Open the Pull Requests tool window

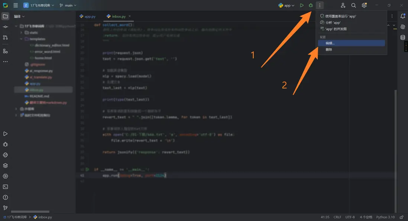(5, 38)
